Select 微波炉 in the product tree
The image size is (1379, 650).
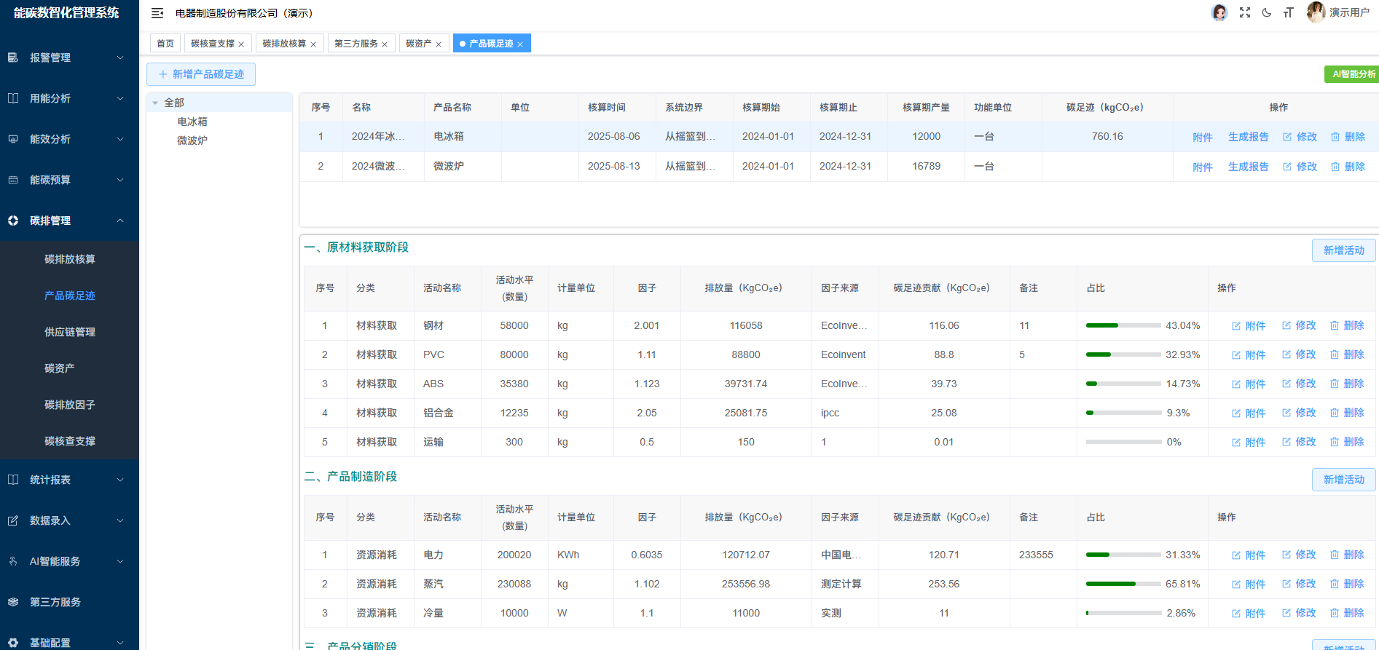[192, 140]
